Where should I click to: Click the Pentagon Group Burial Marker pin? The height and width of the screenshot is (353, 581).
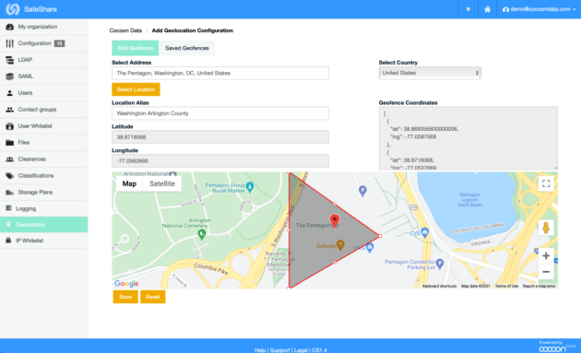(250, 187)
